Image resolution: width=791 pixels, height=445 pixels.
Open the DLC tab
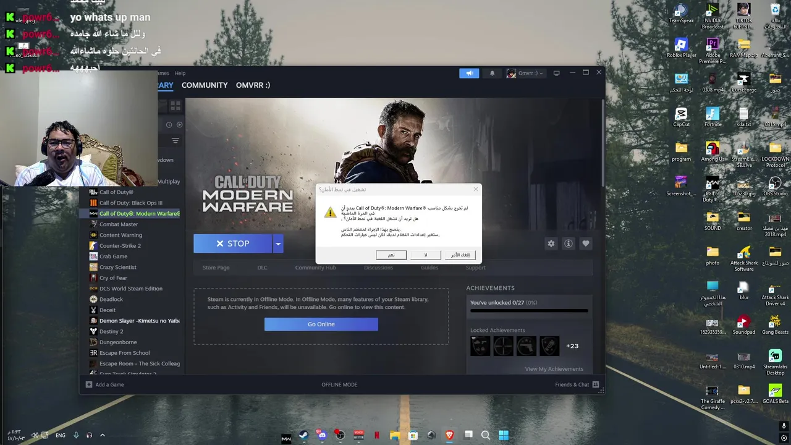[x=262, y=268]
